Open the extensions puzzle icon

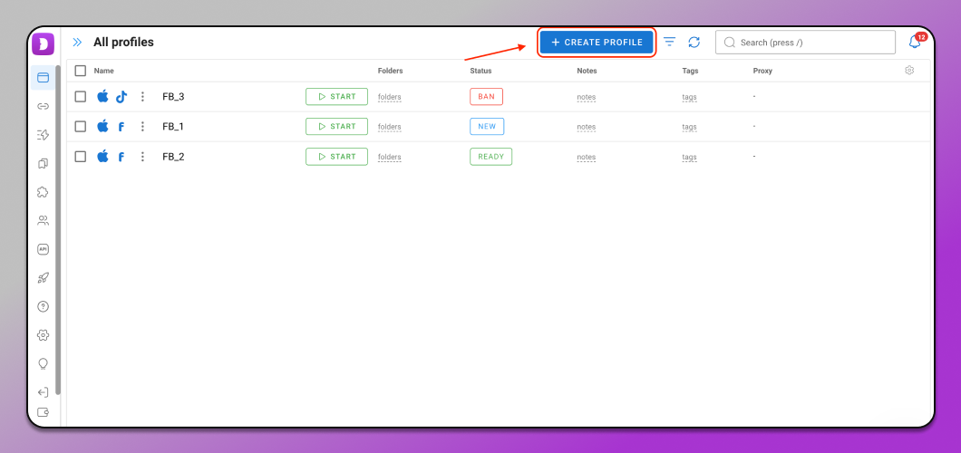[x=43, y=192]
